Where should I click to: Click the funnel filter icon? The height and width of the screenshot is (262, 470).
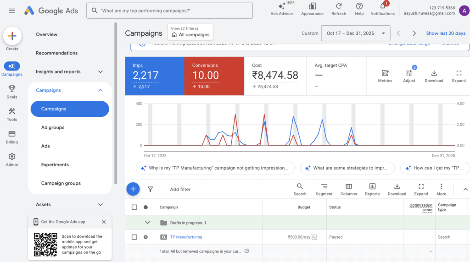click(150, 189)
